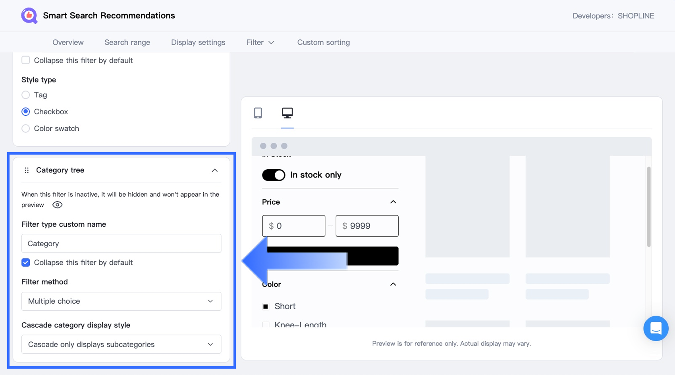
Task: Open the chat support bubble
Action: pos(656,328)
